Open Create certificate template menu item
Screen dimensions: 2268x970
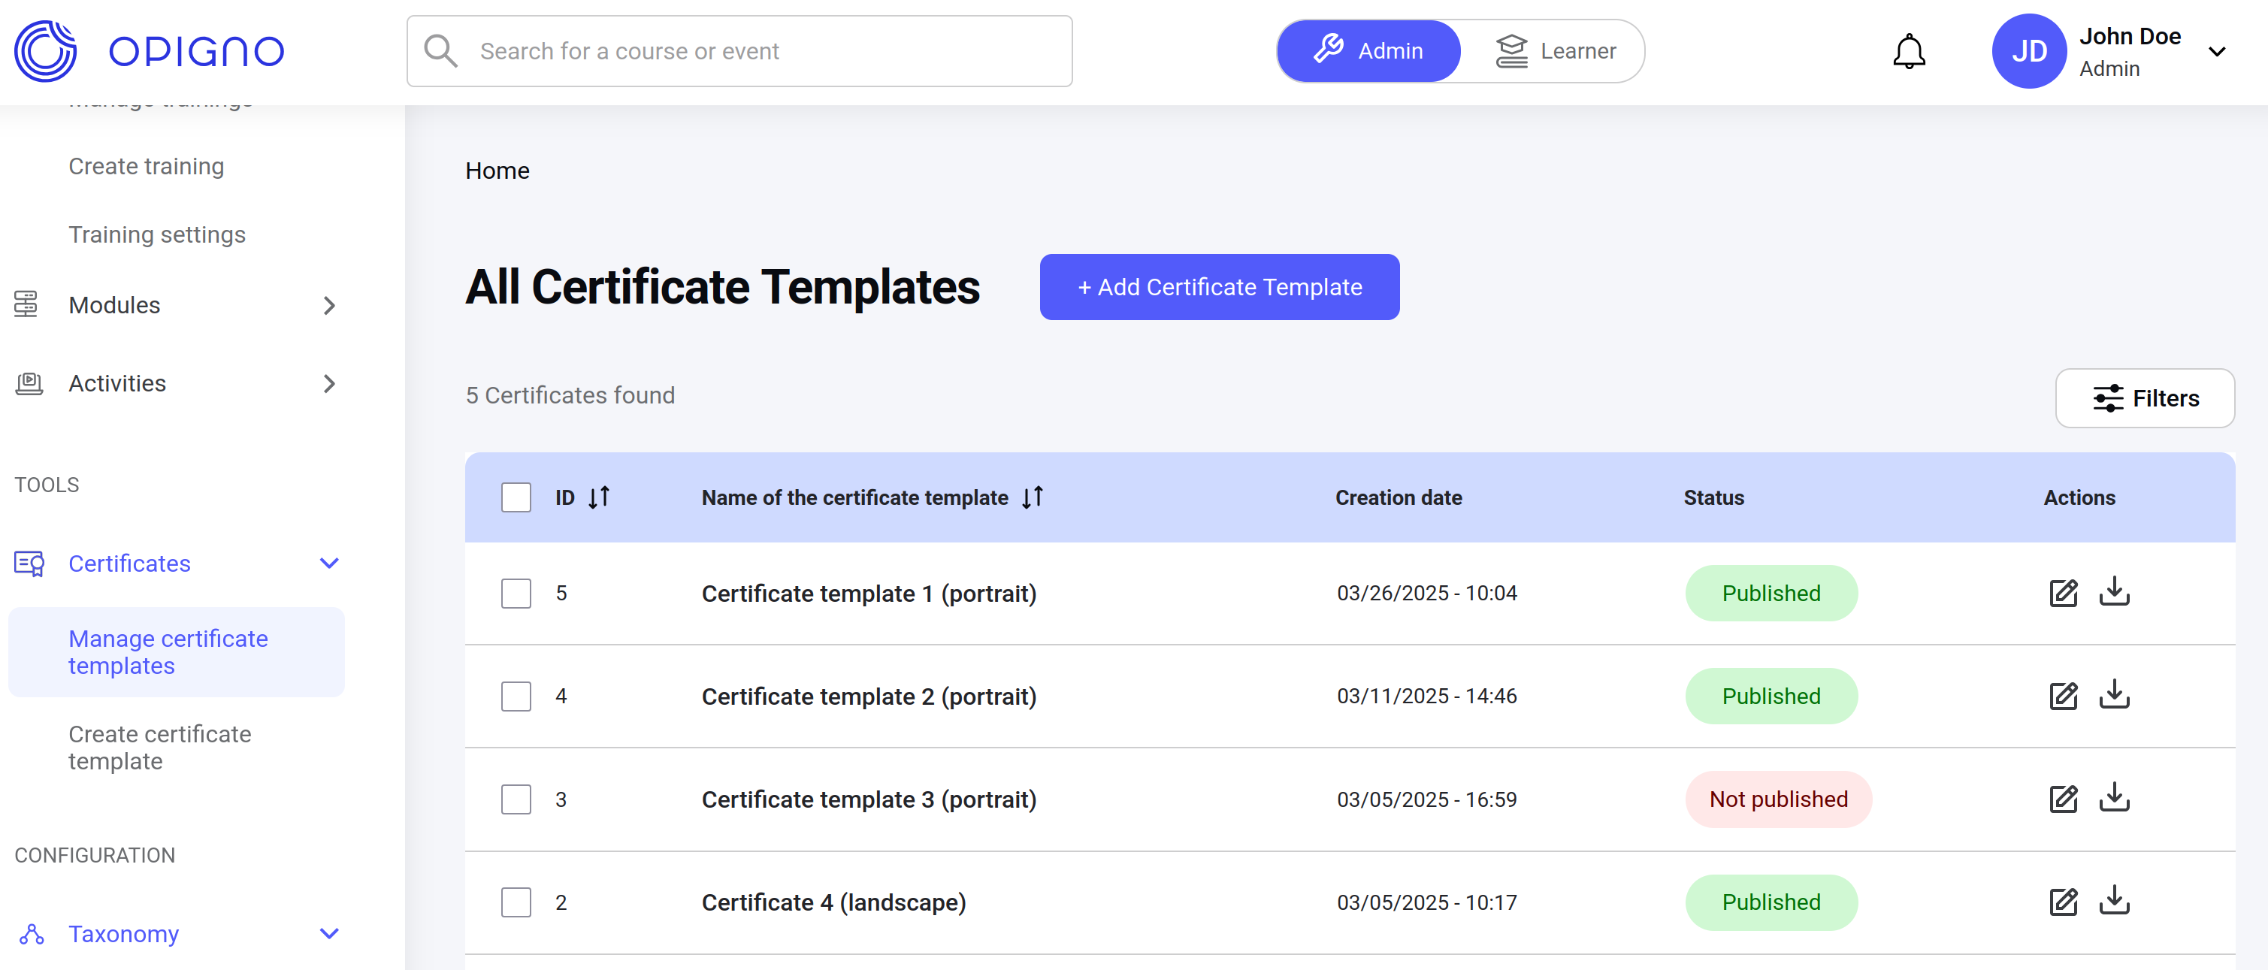(x=159, y=748)
